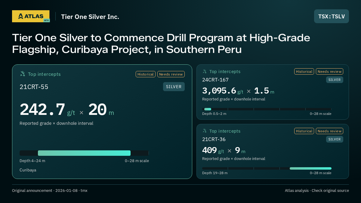
Task: Click hole ID 21CRT-55
Action: [x=34, y=87]
